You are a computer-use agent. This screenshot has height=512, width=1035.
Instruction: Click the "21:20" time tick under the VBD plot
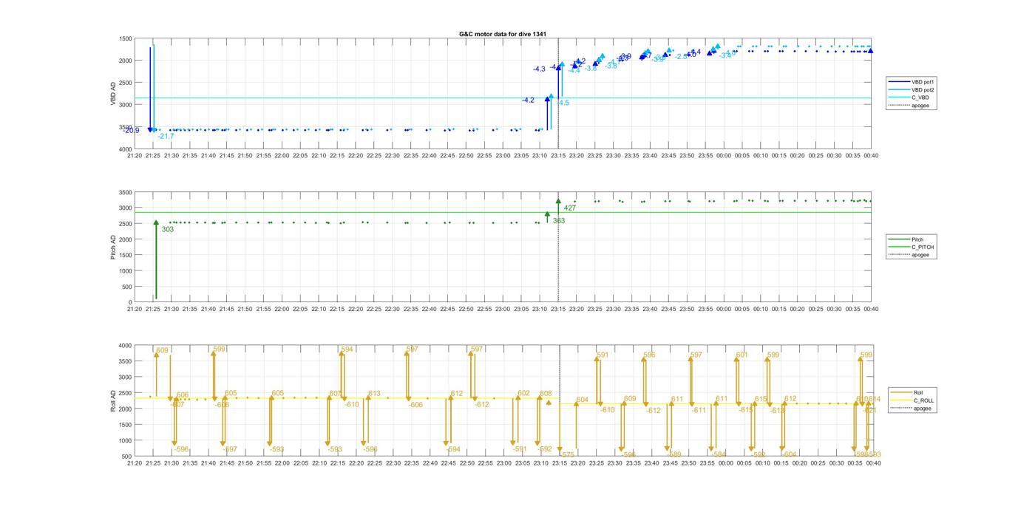click(135, 156)
